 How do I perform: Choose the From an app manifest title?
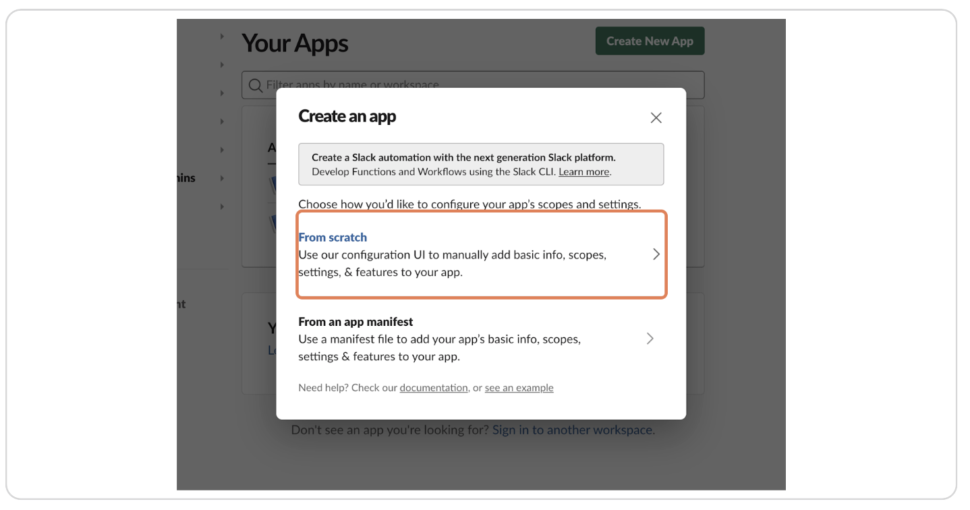(x=355, y=322)
